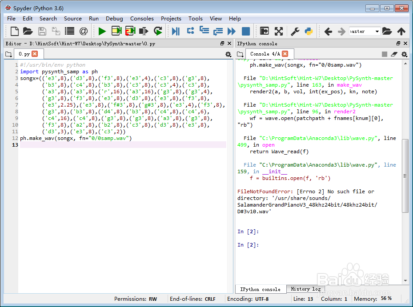Open working directory dropdown arrow

[x=377, y=32]
